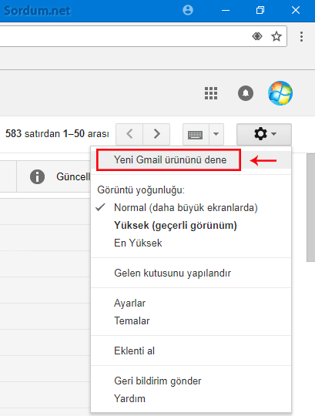Select 'Yüksek (geçerli görünüm)' density

[191, 225]
